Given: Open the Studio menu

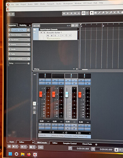Looking at the screenshot, I should coord(59,4).
